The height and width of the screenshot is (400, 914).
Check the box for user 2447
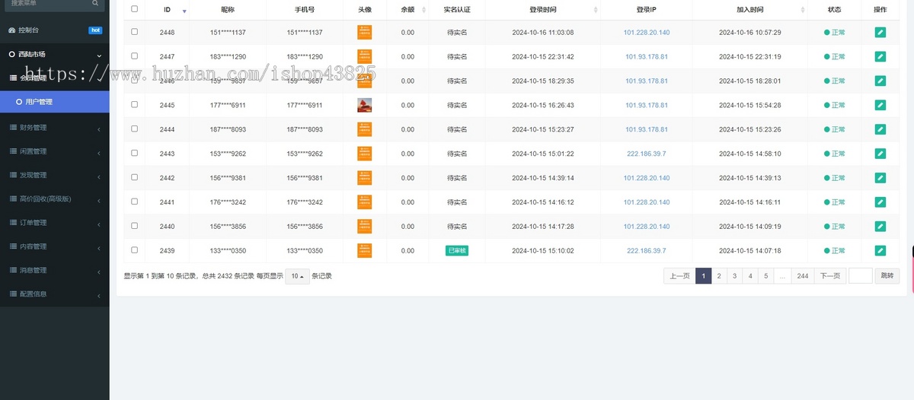(x=135, y=56)
